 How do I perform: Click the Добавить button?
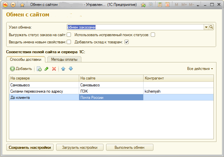pos(21,69)
